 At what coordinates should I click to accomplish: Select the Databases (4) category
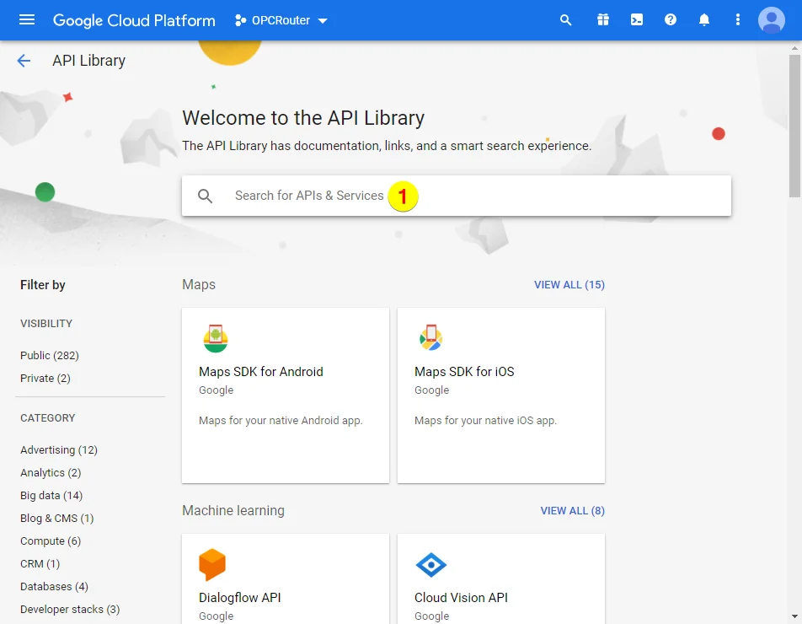tap(54, 587)
